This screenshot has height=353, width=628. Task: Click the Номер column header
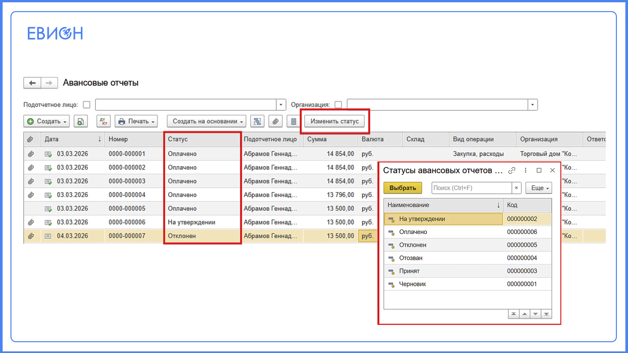pyautogui.click(x=134, y=139)
